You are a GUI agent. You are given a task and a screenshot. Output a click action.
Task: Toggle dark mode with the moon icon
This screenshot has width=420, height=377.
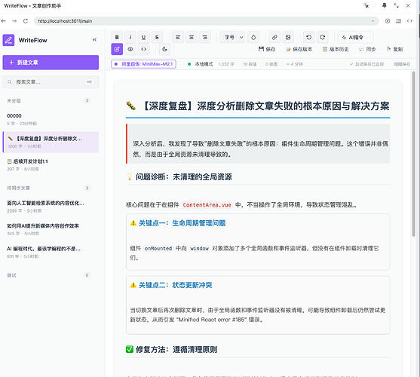pyautogui.click(x=164, y=49)
